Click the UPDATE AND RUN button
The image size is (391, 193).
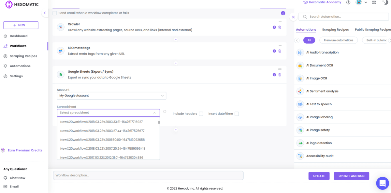pos(351,176)
